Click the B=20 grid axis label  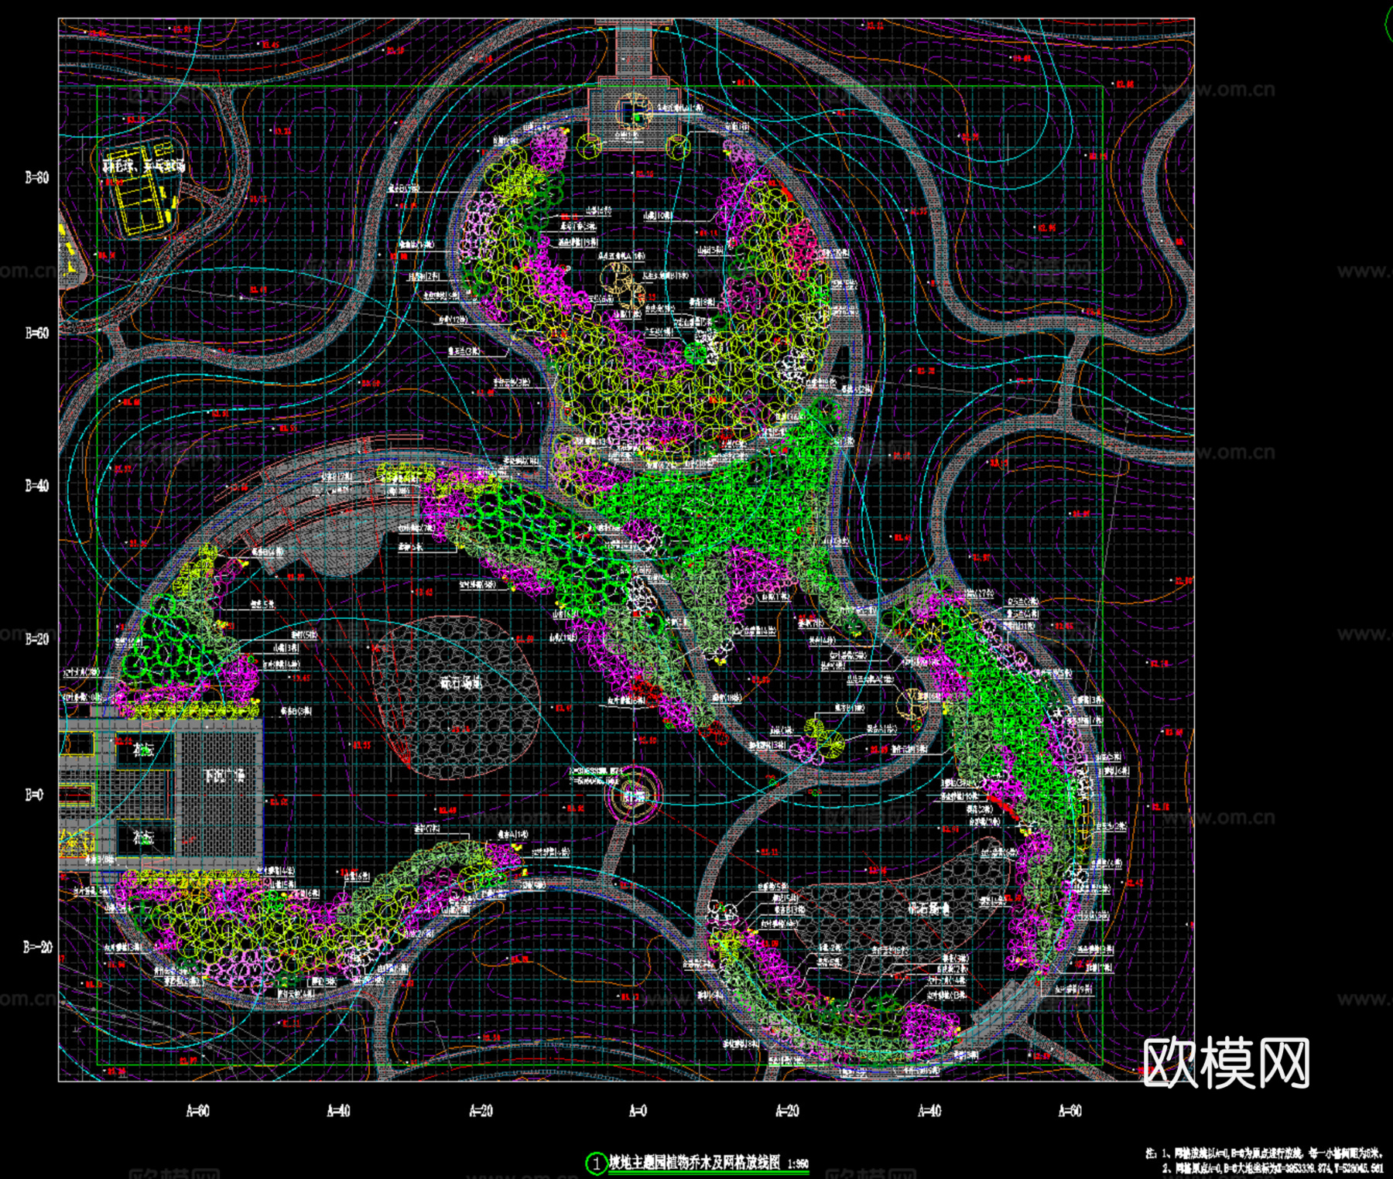point(37,639)
